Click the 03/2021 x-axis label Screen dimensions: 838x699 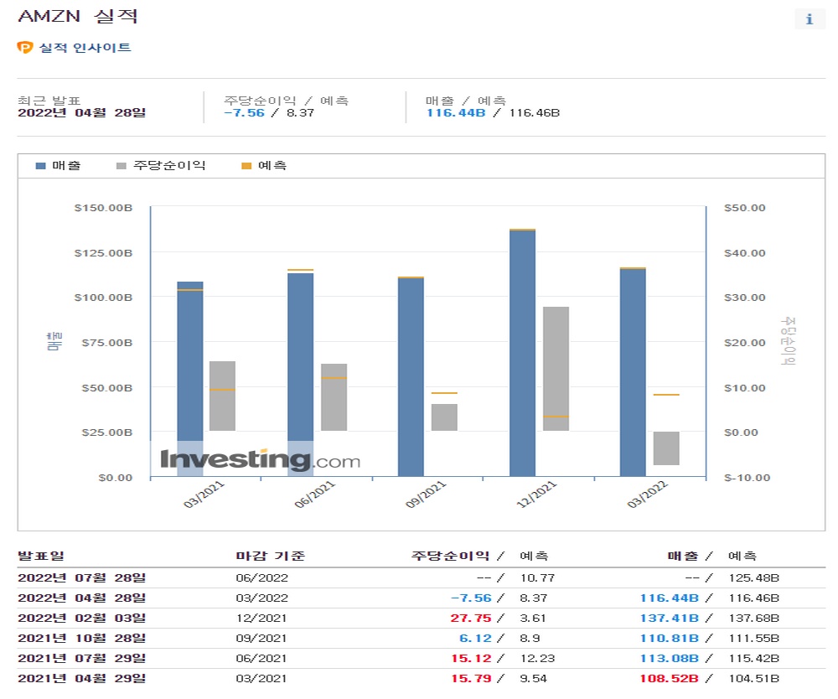204,494
